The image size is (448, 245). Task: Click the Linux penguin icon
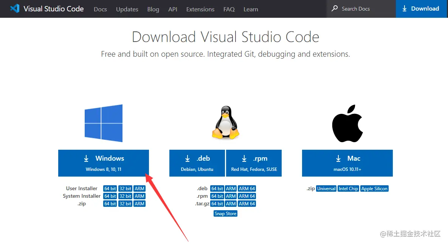[225, 122]
